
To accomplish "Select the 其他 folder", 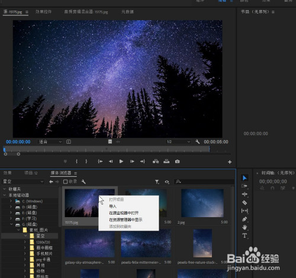I will [x=40, y=265].
